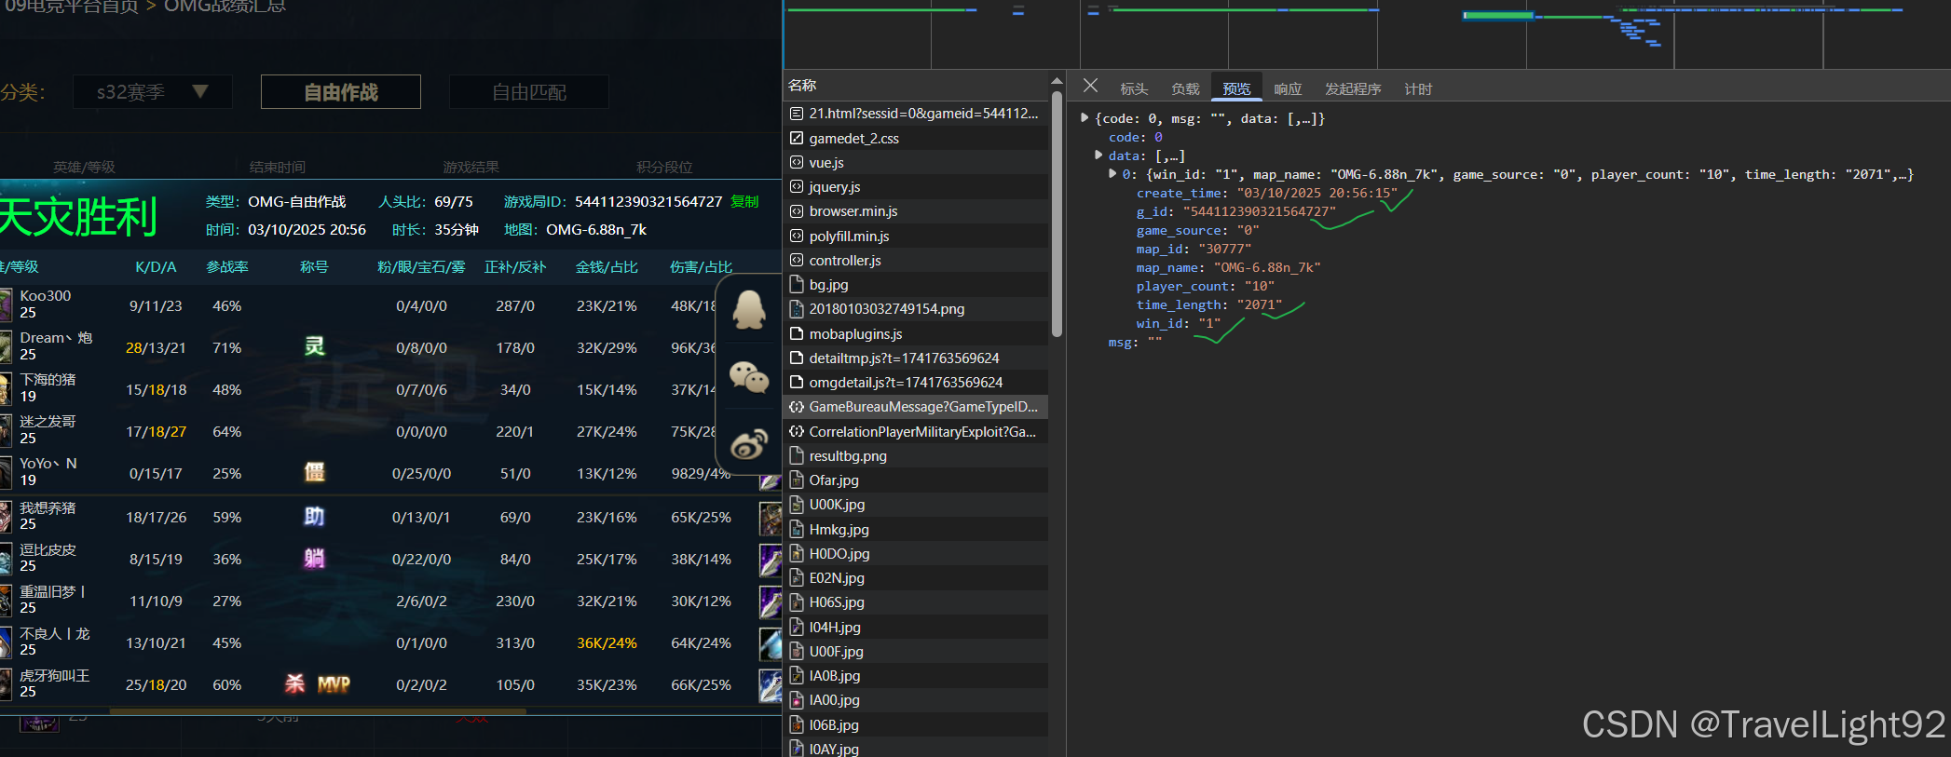Image resolution: width=1951 pixels, height=757 pixels.
Task: Open the 标头 (Headers) tab
Action: 1134,88
